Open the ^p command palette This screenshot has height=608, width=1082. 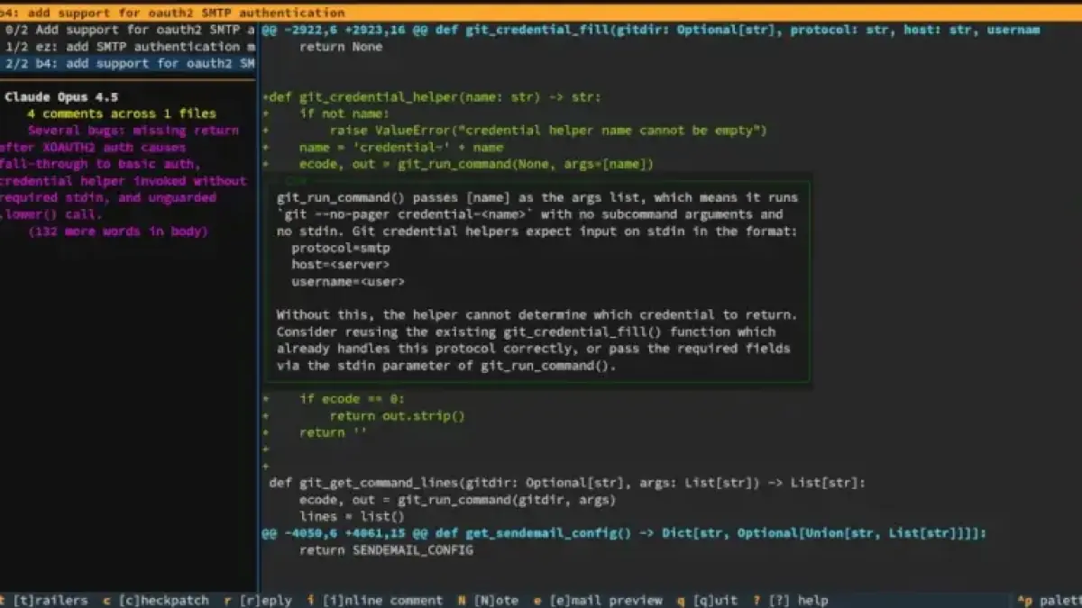(x=1048, y=600)
